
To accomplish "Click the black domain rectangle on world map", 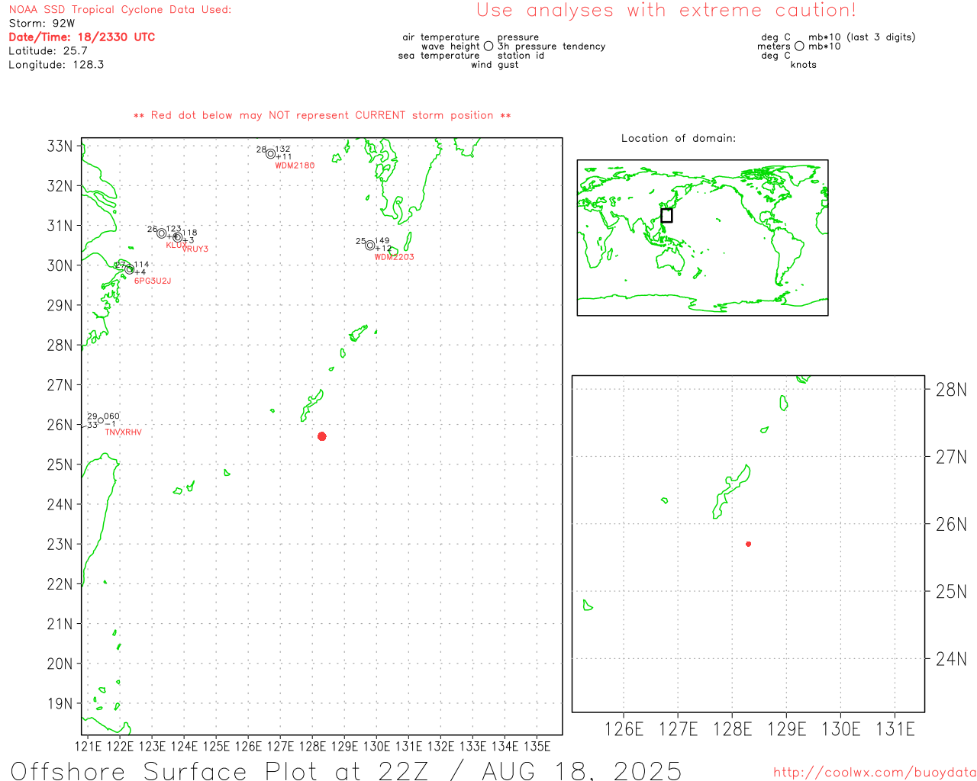I will pos(666,215).
